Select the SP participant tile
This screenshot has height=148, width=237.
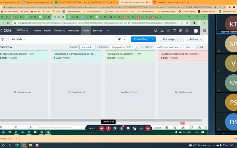point(226,44)
